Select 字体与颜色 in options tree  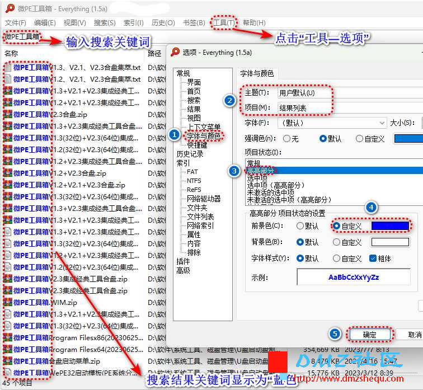[x=204, y=136]
